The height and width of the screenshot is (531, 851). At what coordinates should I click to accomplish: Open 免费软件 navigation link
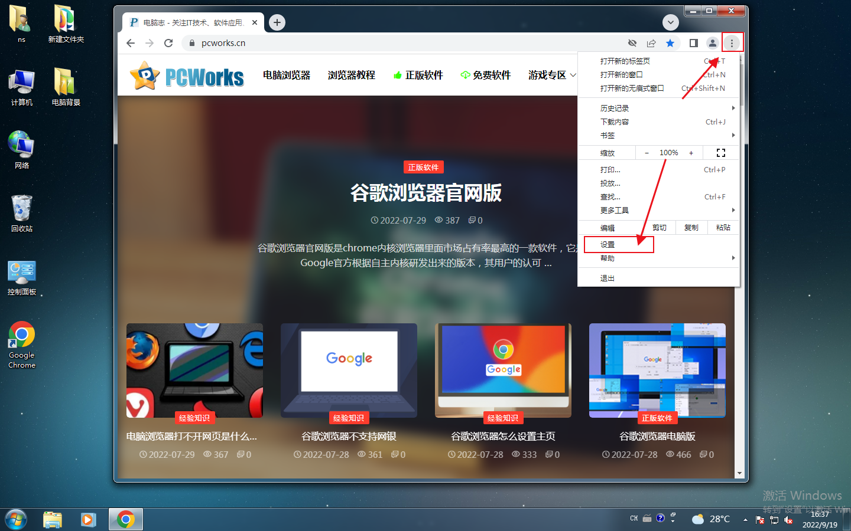pyautogui.click(x=485, y=75)
